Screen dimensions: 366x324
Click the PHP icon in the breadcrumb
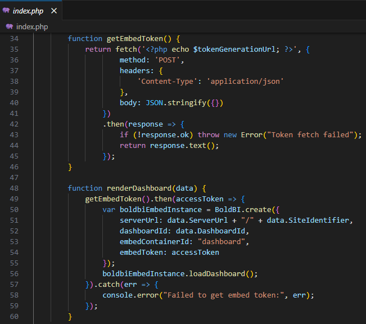tap(9, 26)
